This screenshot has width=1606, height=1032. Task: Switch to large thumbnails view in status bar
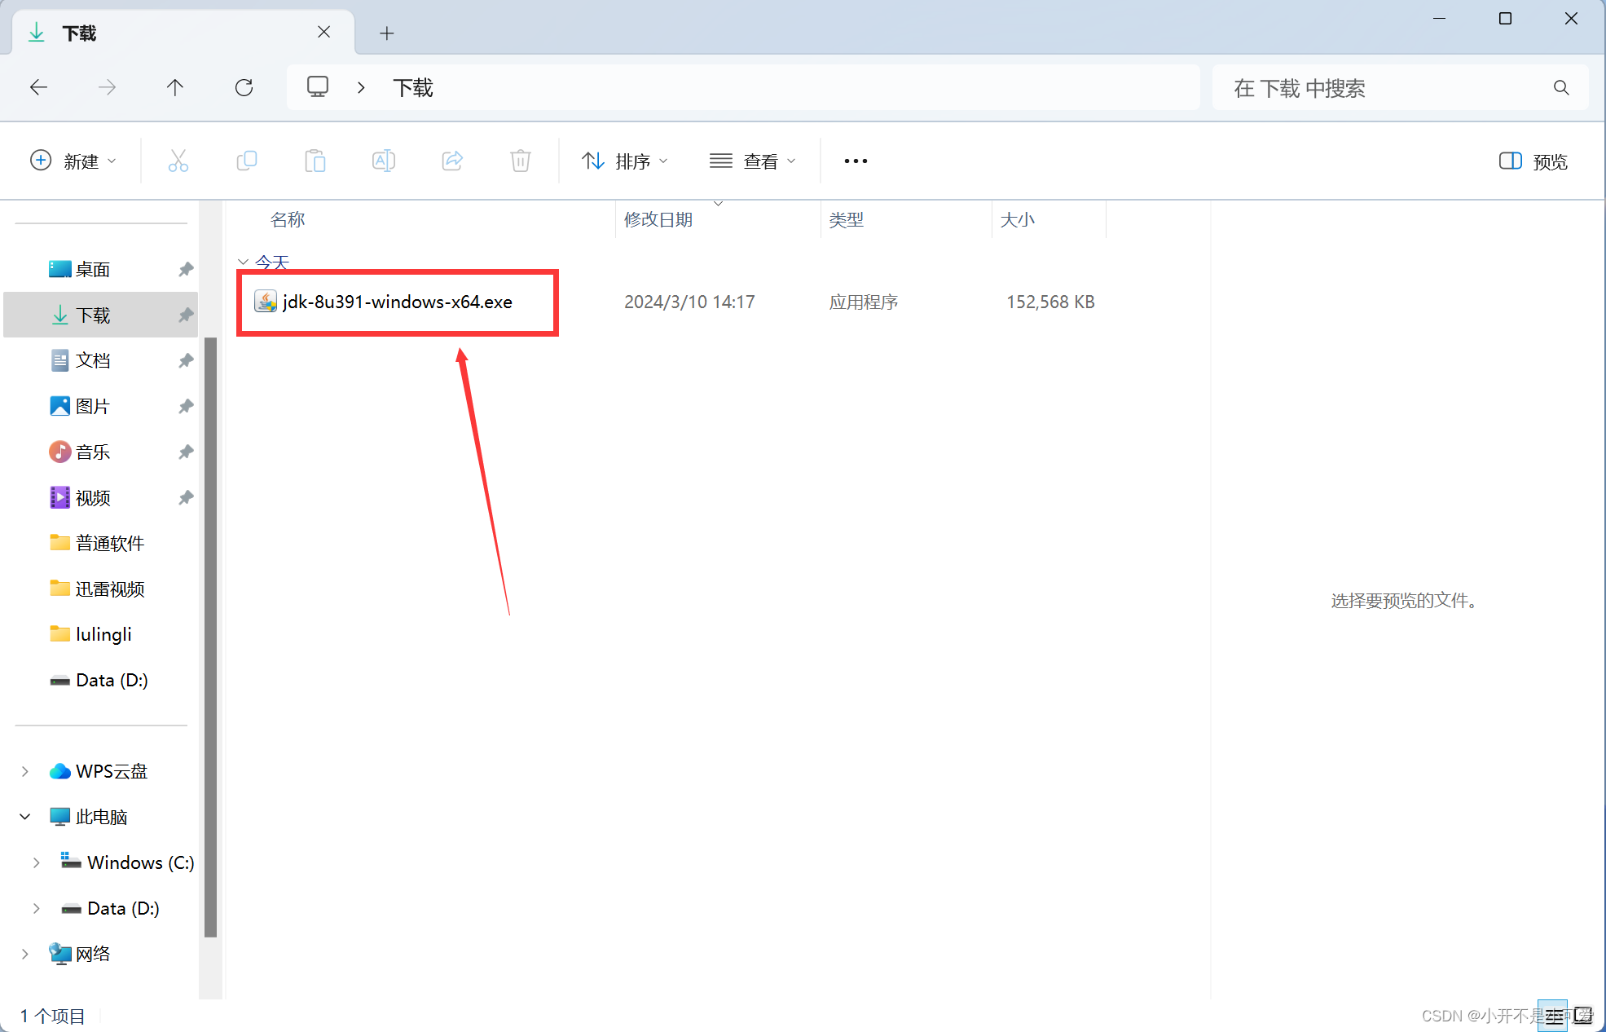pyautogui.click(x=1583, y=1016)
